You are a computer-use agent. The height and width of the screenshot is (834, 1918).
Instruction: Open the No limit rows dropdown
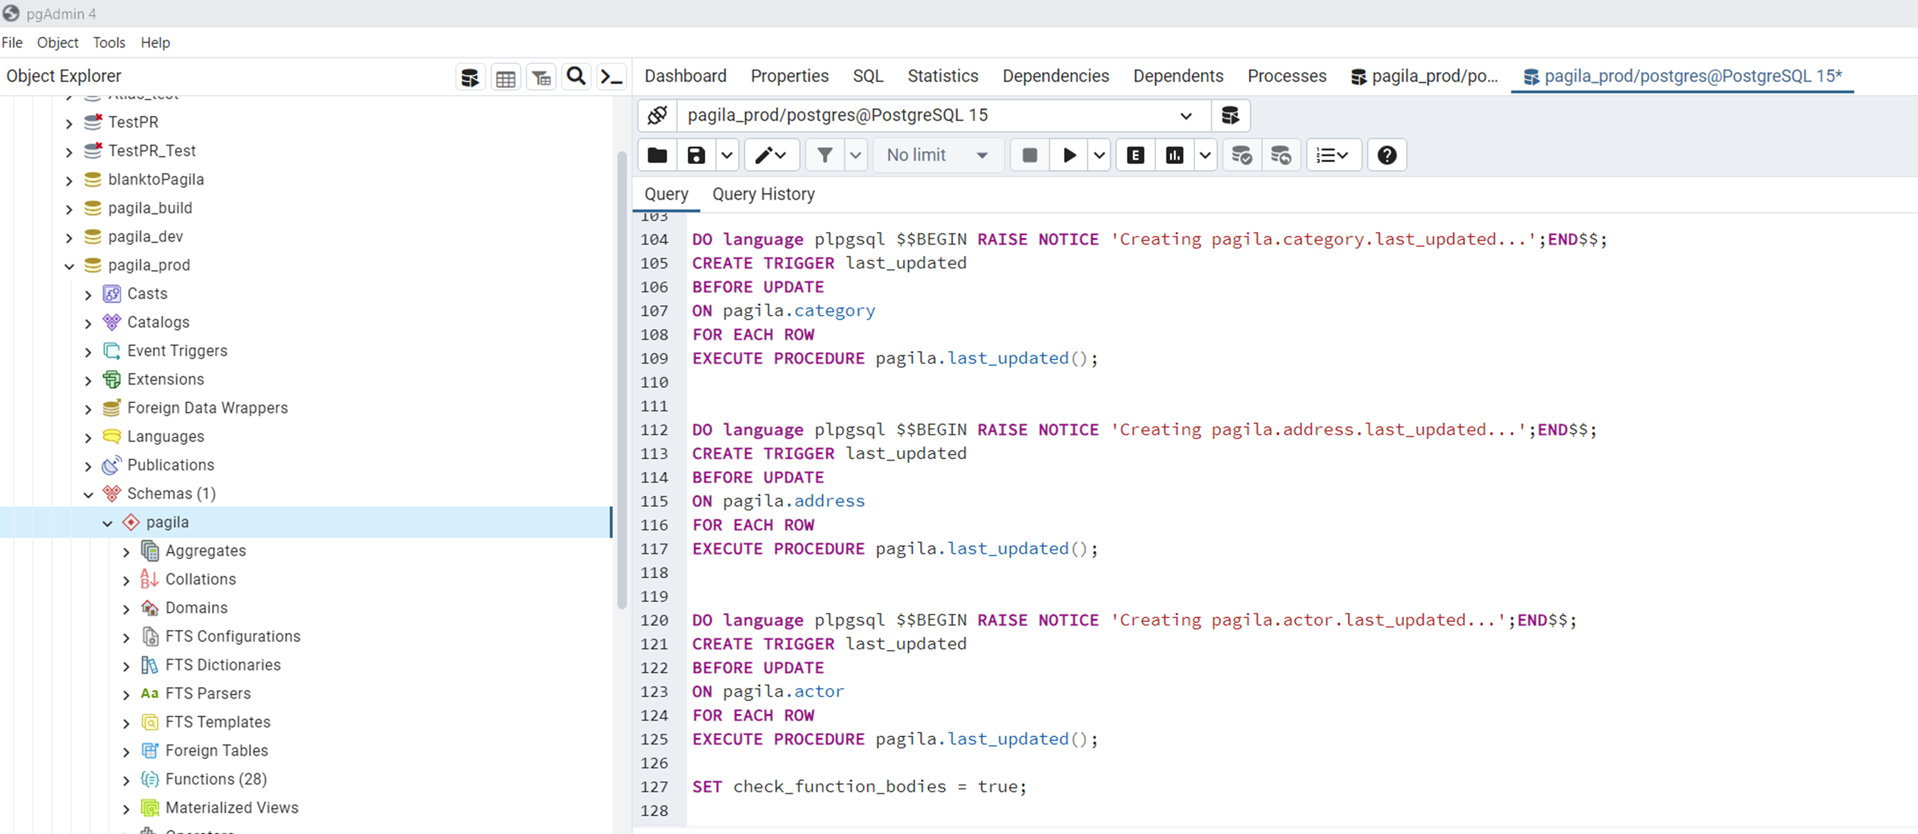click(x=936, y=155)
